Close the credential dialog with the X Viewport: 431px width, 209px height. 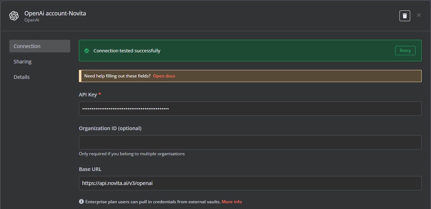tap(419, 15)
